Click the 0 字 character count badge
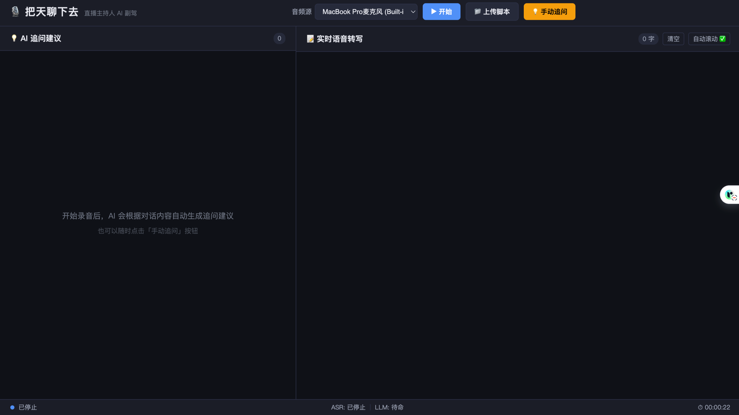Viewport: 739px width, 415px height. pos(648,39)
